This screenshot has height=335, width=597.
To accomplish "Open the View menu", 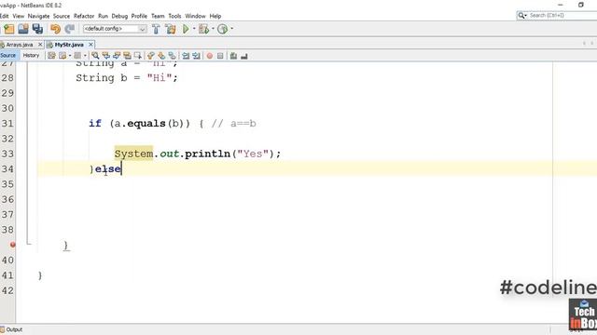I will click(19, 16).
